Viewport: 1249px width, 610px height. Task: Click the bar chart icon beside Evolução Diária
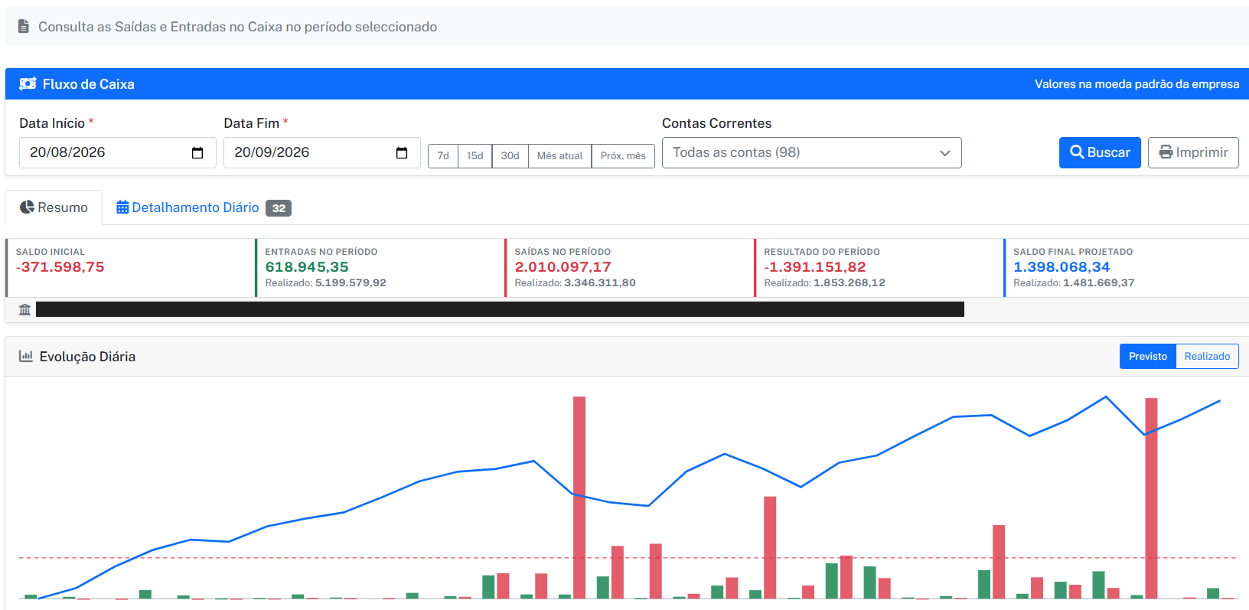(26, 357)
